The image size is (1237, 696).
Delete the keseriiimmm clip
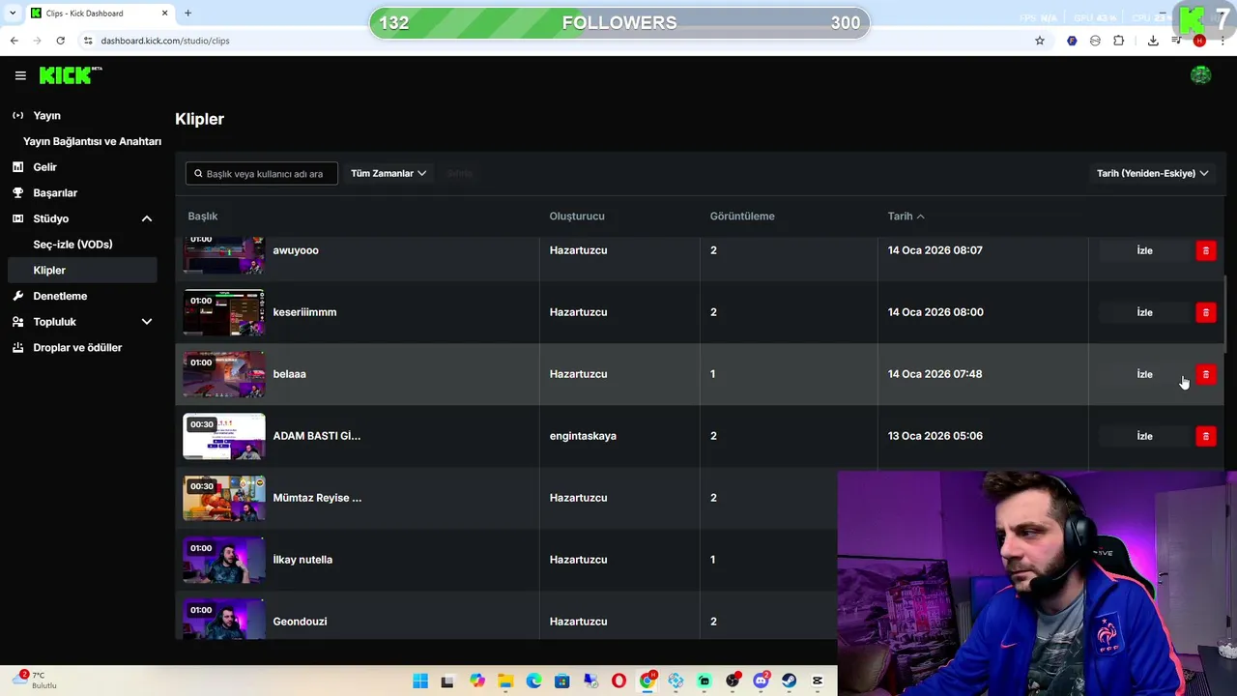(1205, 312)
